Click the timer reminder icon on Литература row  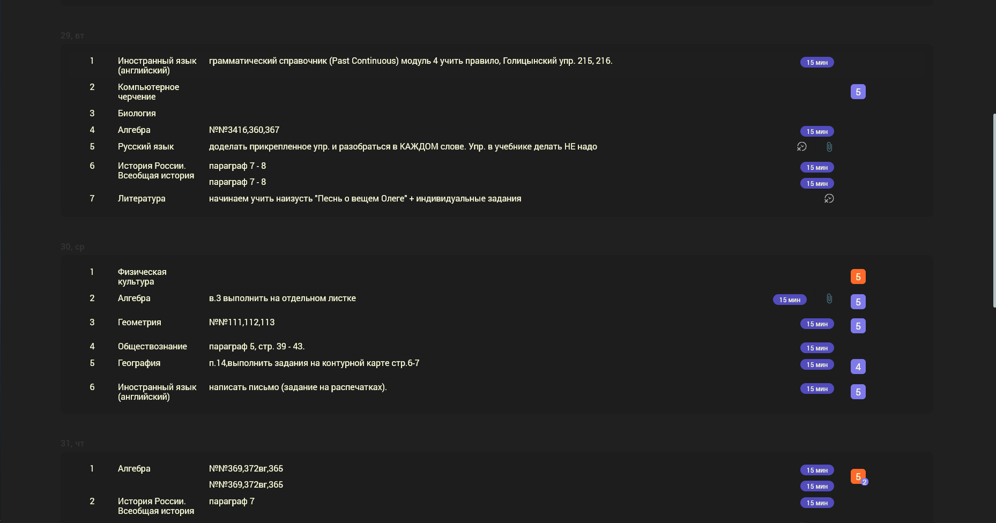pos(830,198)
